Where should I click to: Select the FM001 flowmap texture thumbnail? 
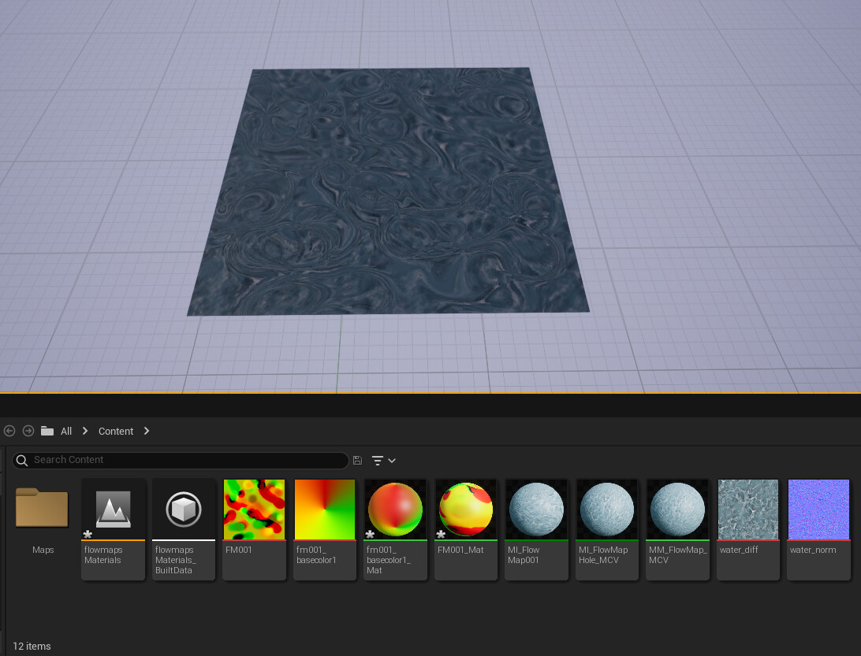[x=254, y=509]
